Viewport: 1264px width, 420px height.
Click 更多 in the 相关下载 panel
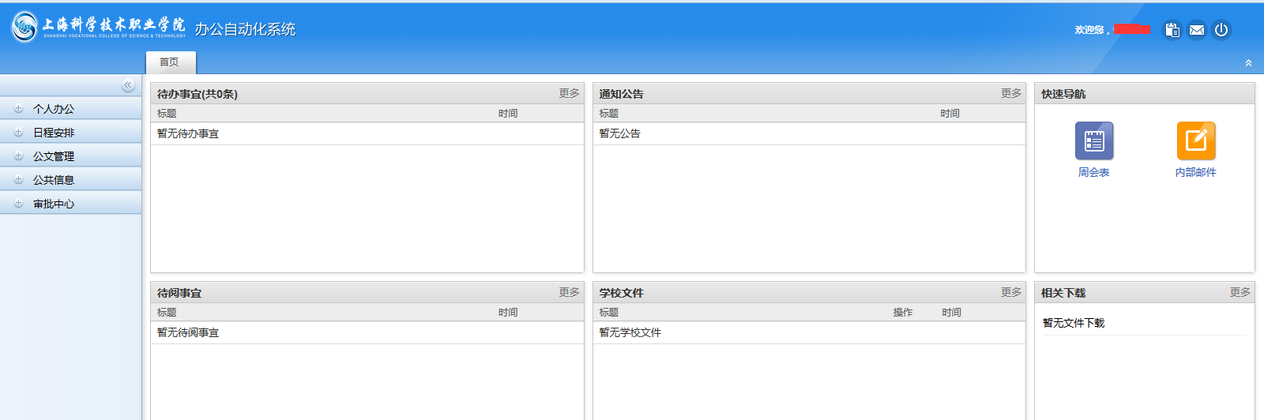[x=1240, y=292]
